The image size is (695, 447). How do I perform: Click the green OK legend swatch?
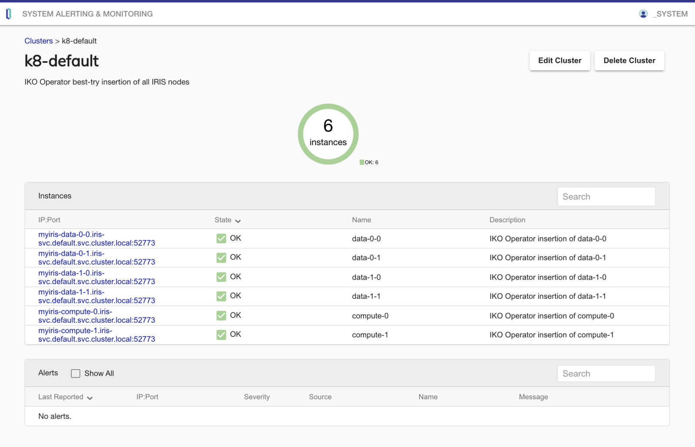point(362,162)
